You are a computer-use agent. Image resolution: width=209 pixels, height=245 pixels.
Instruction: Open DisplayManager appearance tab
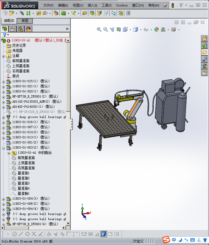[x=28, y=29]
